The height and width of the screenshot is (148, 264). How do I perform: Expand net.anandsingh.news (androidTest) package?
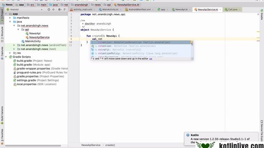pyautogui.click(x=14, y=45)
